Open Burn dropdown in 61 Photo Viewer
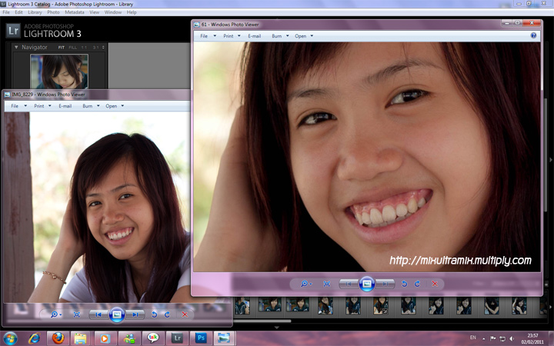Viewport: 554px width, 346px height. point(280,36)
